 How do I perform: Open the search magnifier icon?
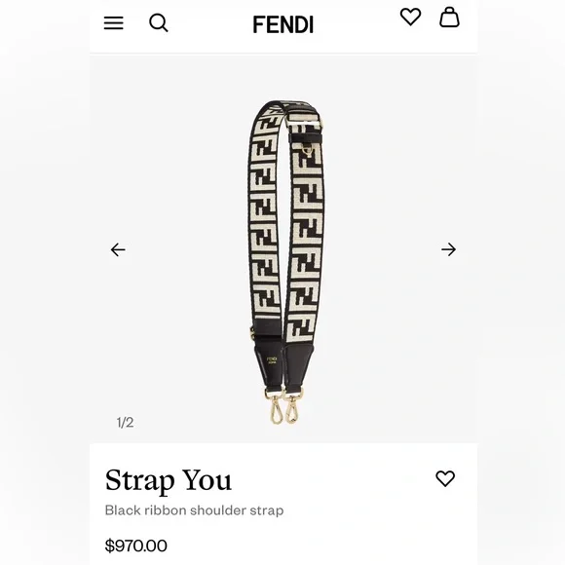(159, 23)
